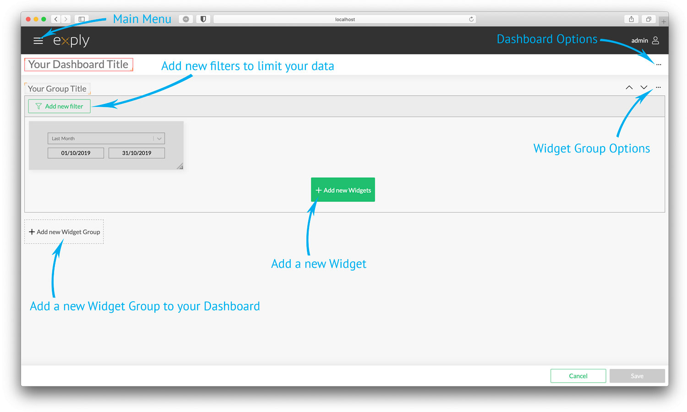Open the hamburger main menu
The image size is (687, 412).
coord(38,41)
